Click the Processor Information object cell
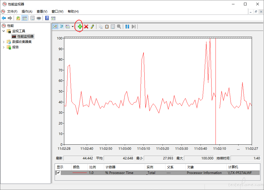Image resolution: width=264 pixels, height=190 pixels. [x=204, y=173]
